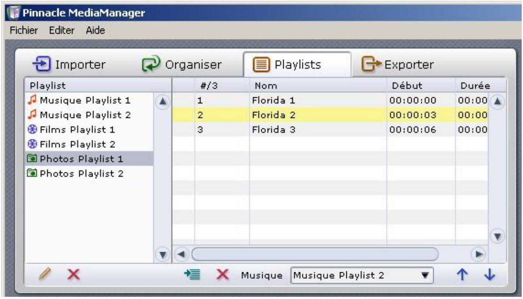Viewport: 523px width, 299px height.
Task: Click the film reel icon of Films Playlist 2
Action: coord(32,144)
